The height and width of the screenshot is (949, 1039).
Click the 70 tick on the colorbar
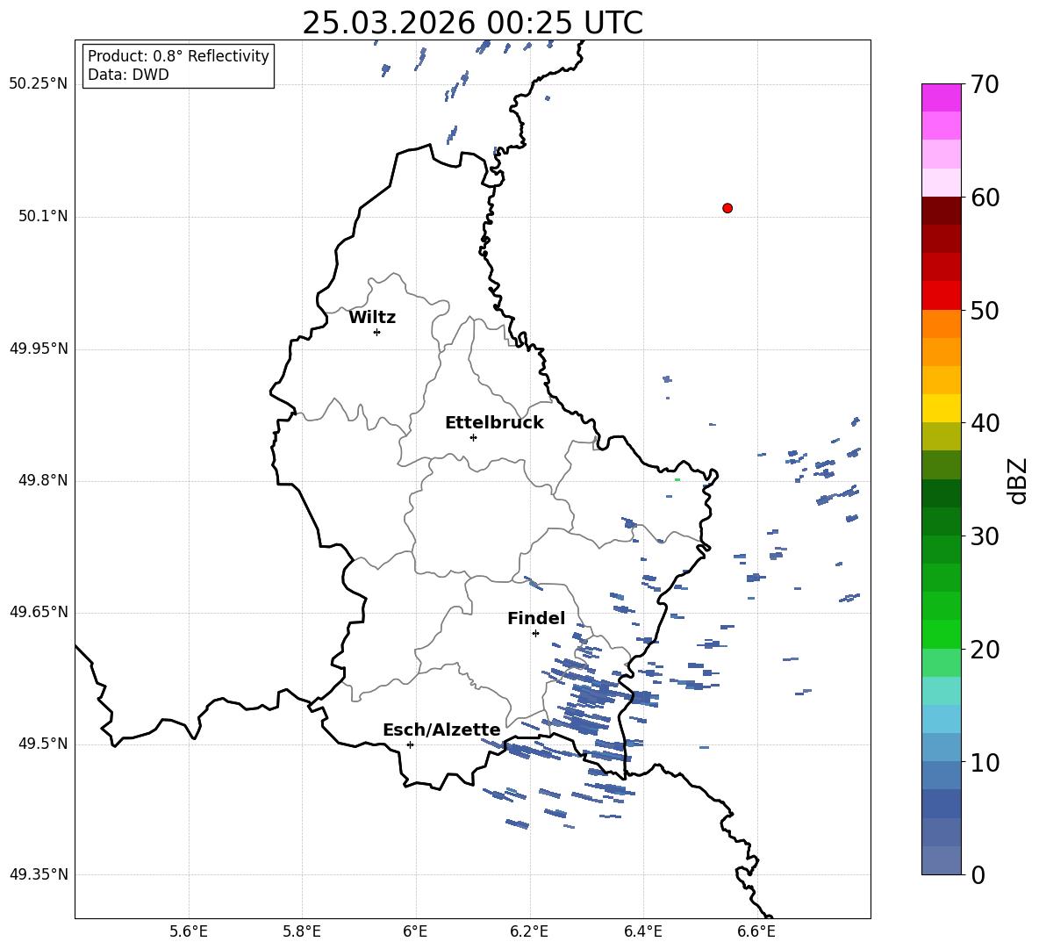pos(984,84)
